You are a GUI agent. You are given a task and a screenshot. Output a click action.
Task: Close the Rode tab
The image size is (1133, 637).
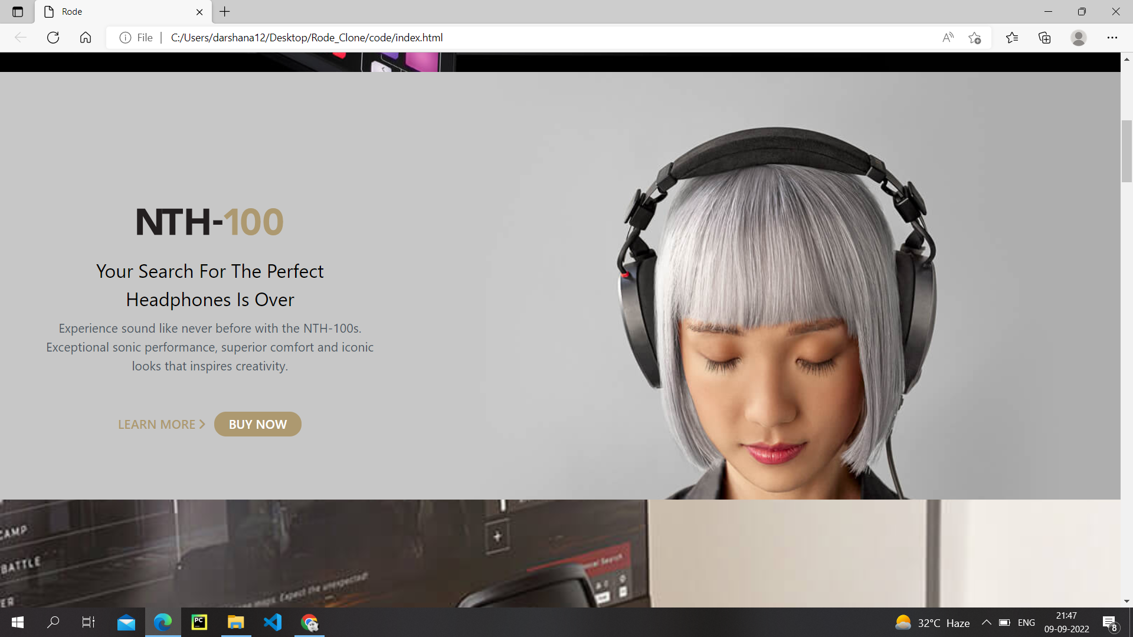pos(199,12)
